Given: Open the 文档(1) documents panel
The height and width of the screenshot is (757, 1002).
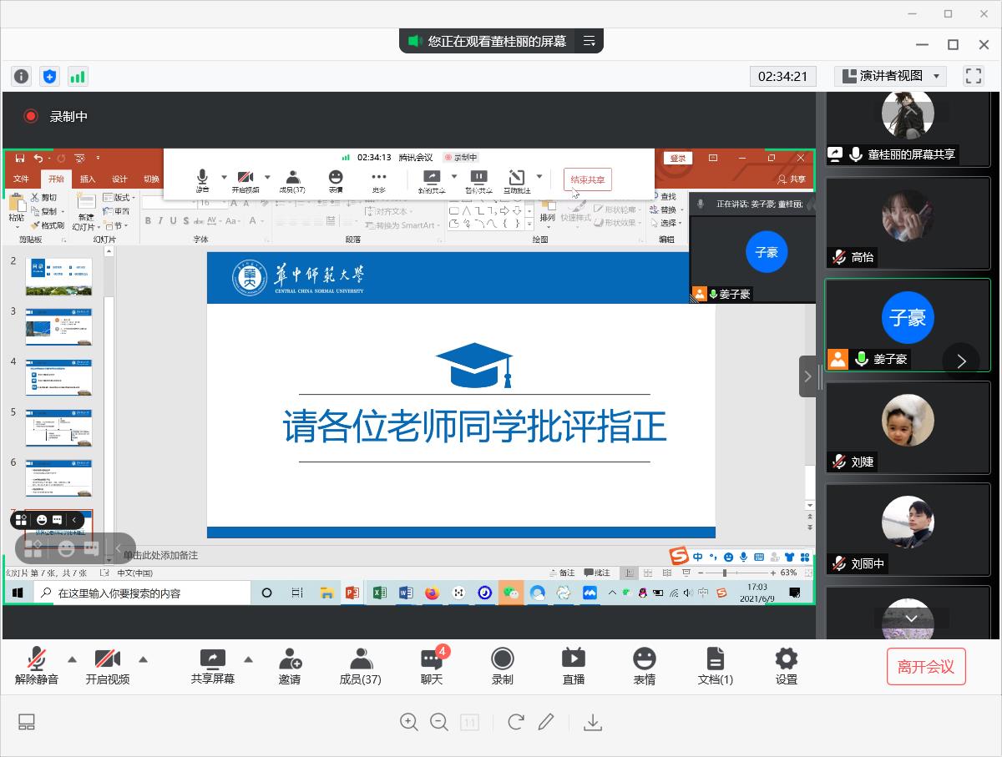Looking at the screenshot, I should (x=715, y=666).
